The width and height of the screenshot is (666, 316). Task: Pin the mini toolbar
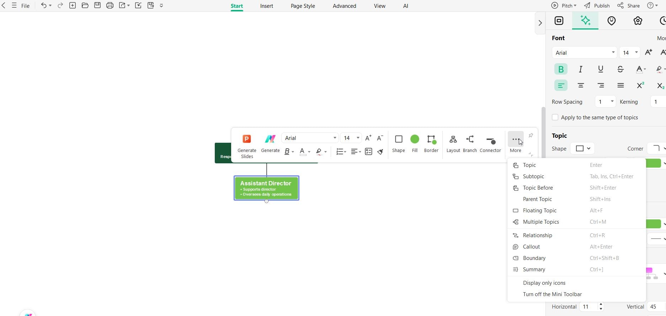point(531,135)
